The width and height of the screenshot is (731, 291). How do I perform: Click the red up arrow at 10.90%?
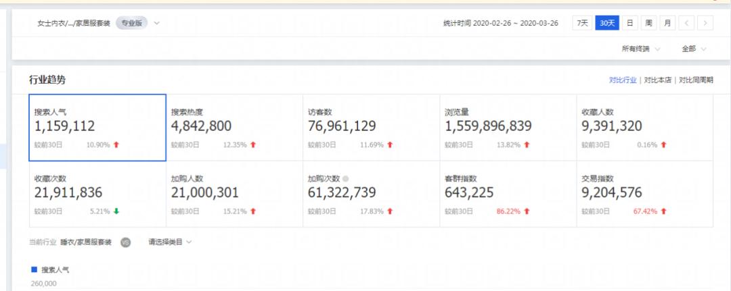[116, 144]
